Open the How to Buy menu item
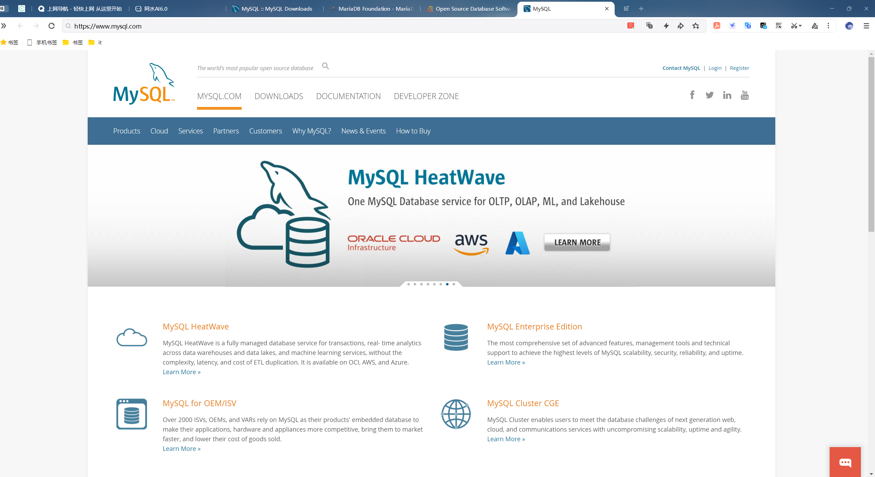Image resolution: width=875 pixels, height=477 pixels. [x=413, y=131]
